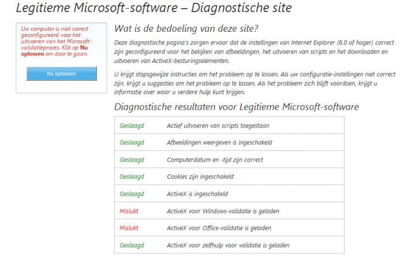Click Geslaagd status for zelfhulp validatie
This screenshot has width=404, height=257.
132,245
